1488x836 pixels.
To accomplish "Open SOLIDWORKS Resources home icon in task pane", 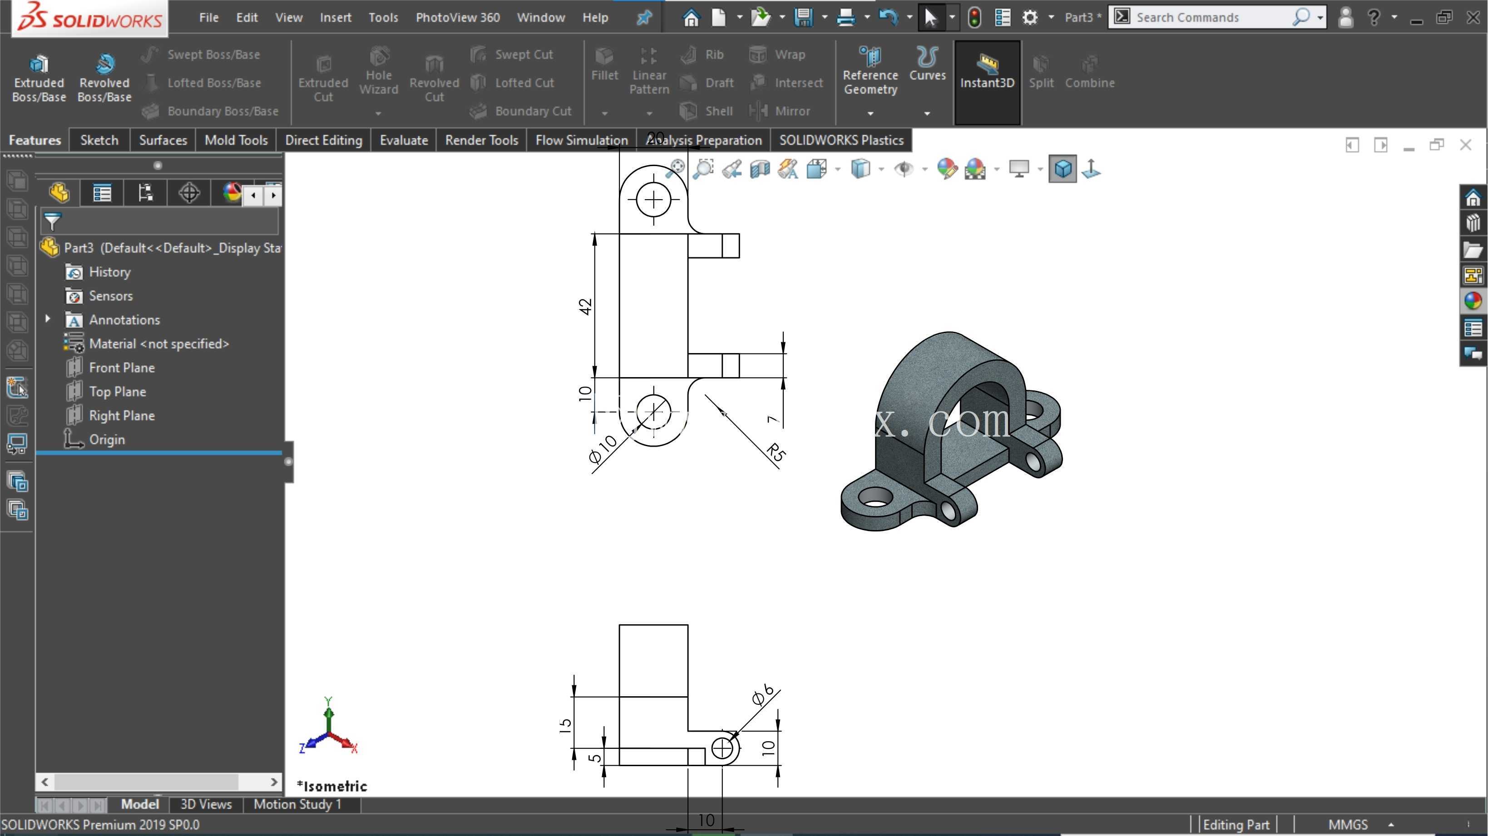I will point(1473,198).
